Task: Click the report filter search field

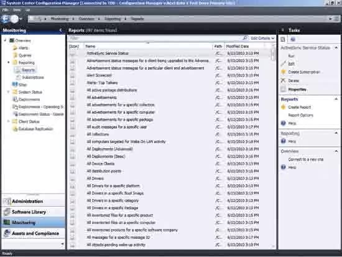Action: 155,38
